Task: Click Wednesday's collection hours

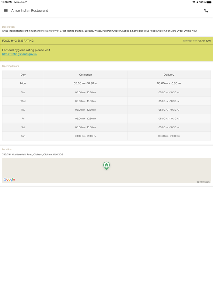Action: (86, 101)
